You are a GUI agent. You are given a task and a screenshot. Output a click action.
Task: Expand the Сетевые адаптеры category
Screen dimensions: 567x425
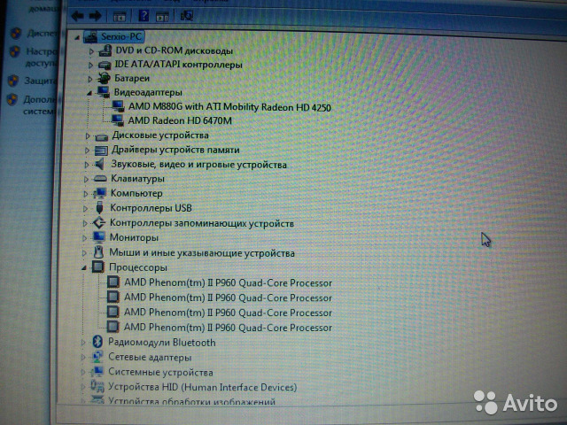(85, 358)
